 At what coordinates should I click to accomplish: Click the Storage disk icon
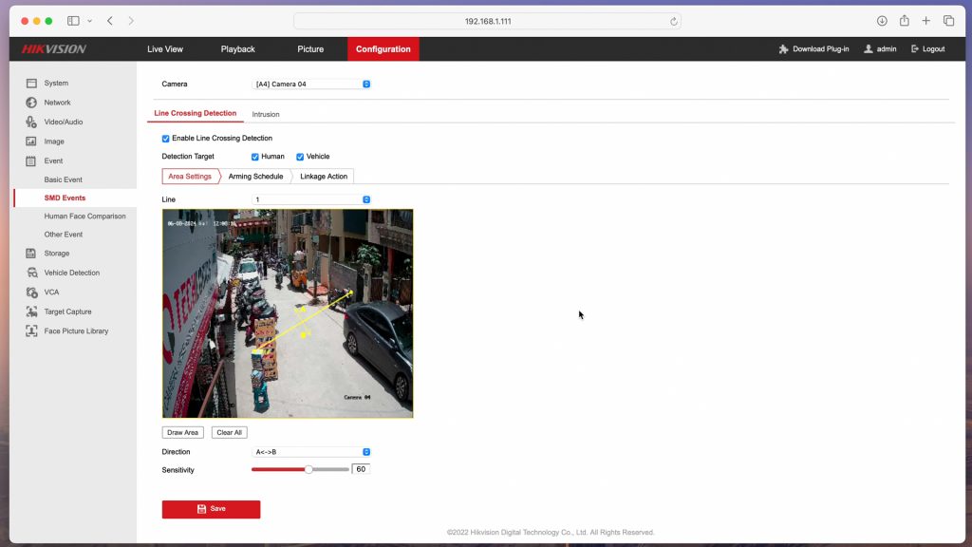pyautogui.click(x=31, y=254)
